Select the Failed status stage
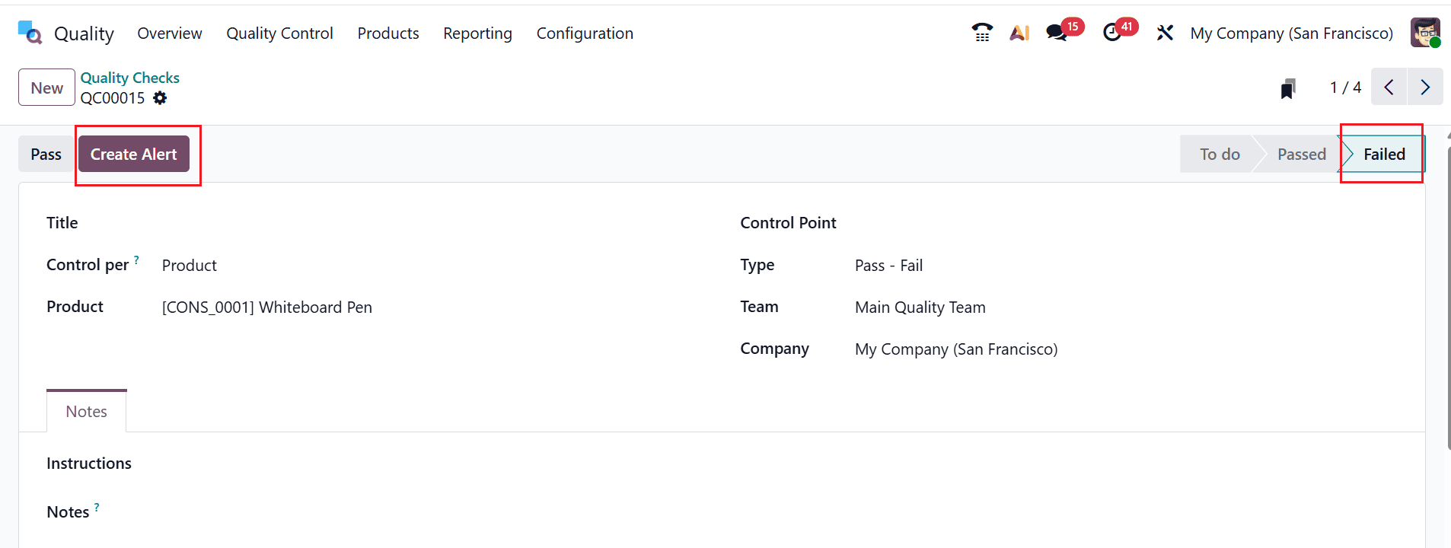This screenshot has width=1451, height=548. tap(1384, 154)
